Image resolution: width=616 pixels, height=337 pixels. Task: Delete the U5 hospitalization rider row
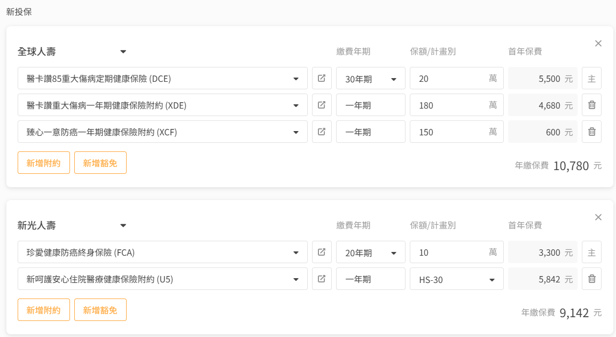coord(591,279)
